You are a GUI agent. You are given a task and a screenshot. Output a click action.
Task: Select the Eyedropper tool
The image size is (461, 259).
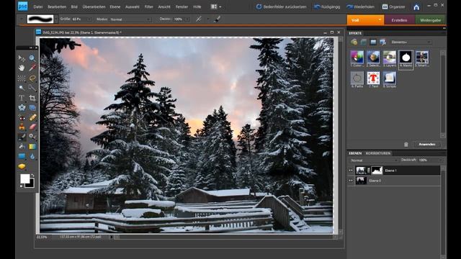32,68
